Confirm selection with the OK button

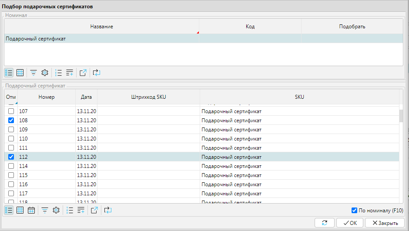pos(350,223)
